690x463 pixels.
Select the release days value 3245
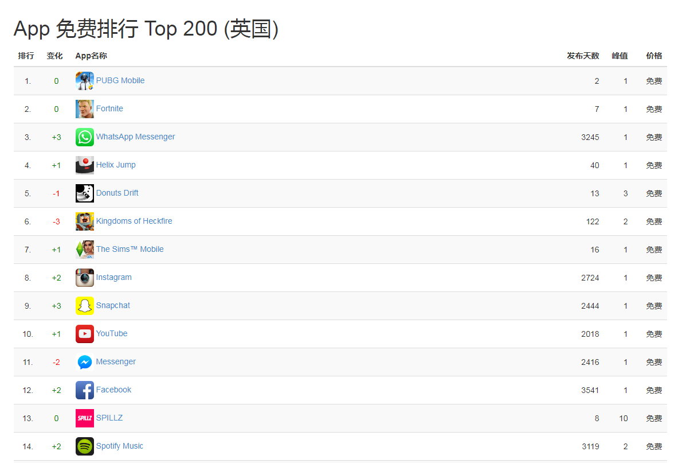coord(590,137)
